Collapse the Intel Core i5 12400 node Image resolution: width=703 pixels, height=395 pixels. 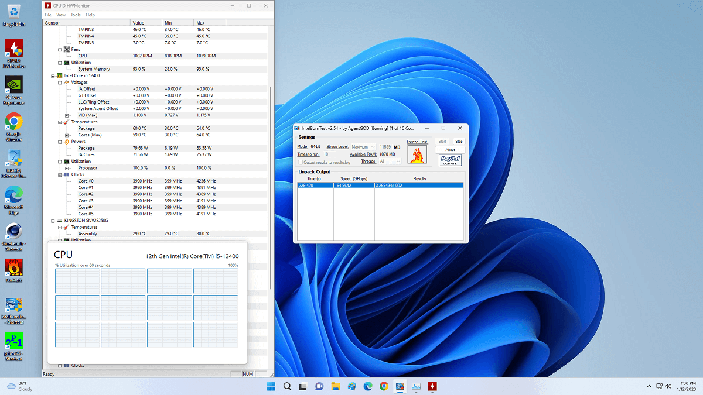pyautogui.click(x=52, y=75)
